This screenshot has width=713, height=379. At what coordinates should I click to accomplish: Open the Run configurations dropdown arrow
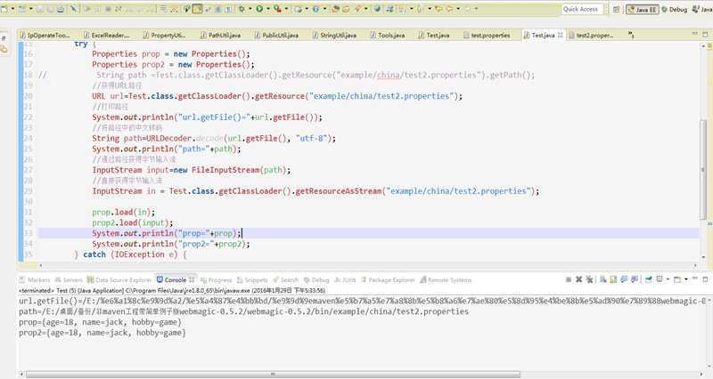coord(268,9)
